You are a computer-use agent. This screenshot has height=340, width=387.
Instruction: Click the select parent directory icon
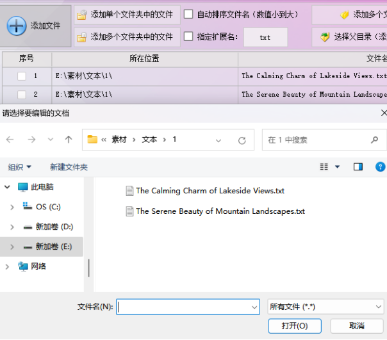coord(325,38)
